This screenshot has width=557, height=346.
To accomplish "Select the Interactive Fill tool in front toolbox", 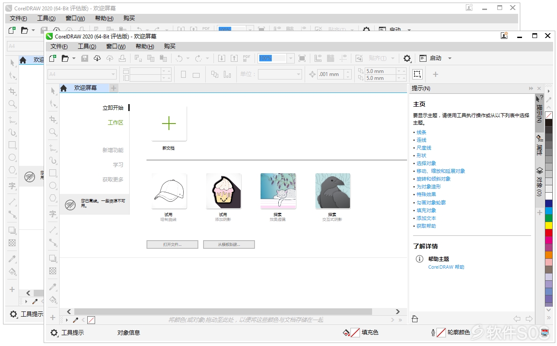I will point(53,299).
